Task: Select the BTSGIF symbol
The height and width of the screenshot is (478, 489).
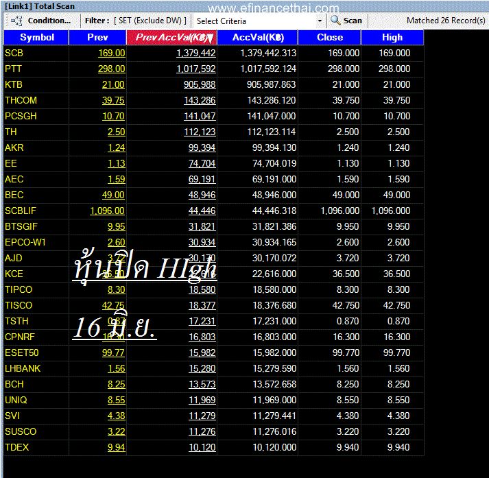Action: click(x=21, y=227)
